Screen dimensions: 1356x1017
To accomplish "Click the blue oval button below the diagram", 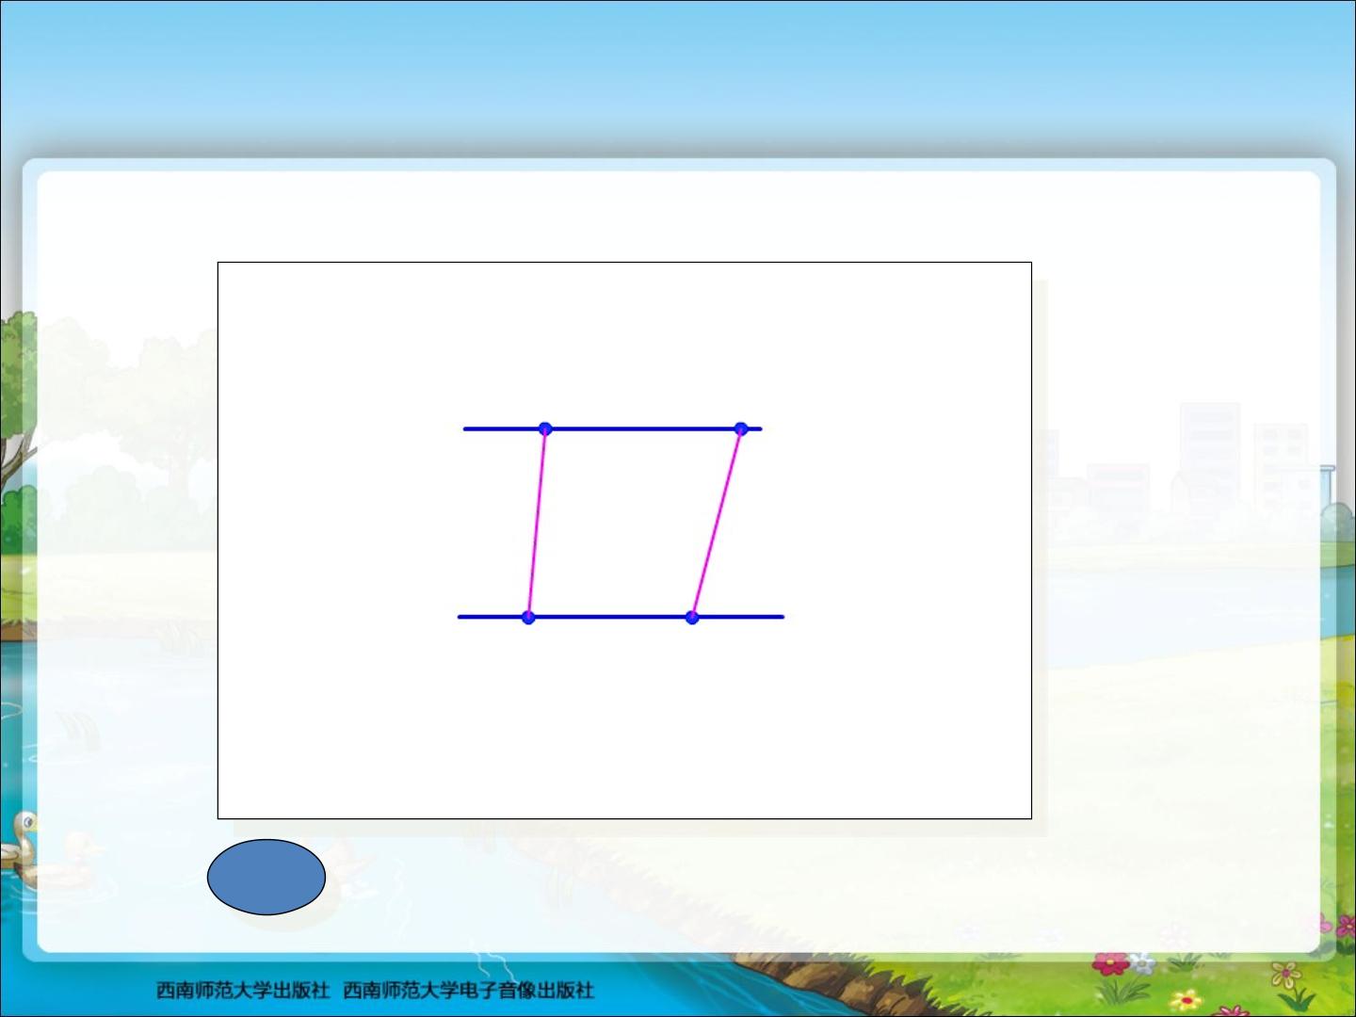I will [266, 877].
